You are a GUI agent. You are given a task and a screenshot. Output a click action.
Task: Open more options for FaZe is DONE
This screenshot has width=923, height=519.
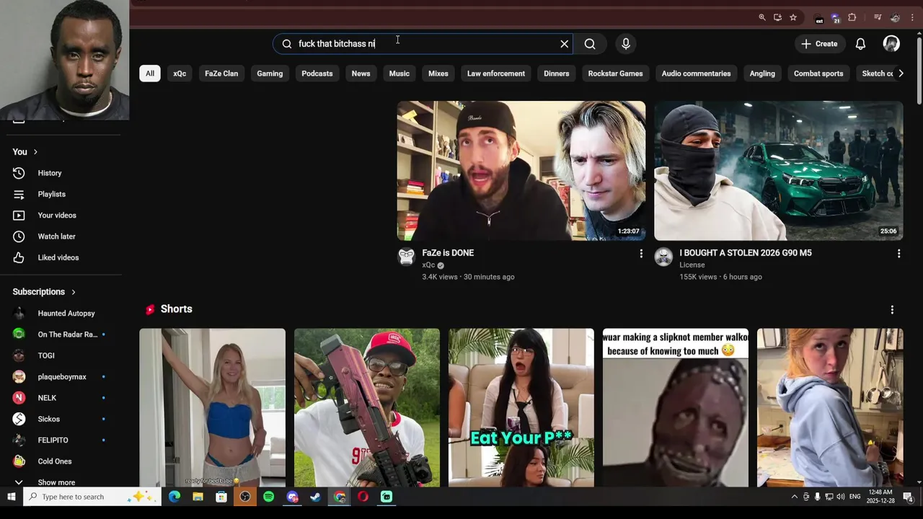click(641, 254)
